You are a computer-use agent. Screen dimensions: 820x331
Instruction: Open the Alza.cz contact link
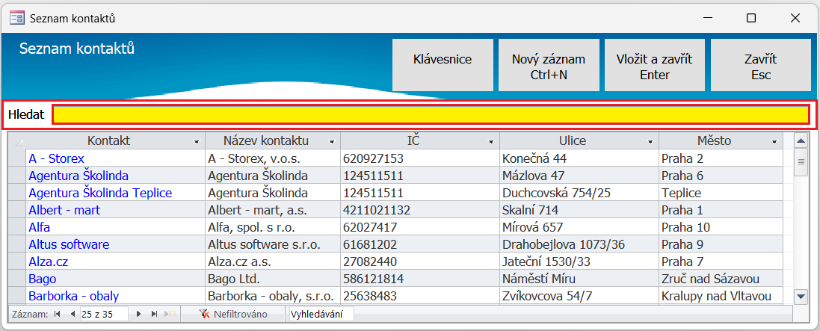48,262
